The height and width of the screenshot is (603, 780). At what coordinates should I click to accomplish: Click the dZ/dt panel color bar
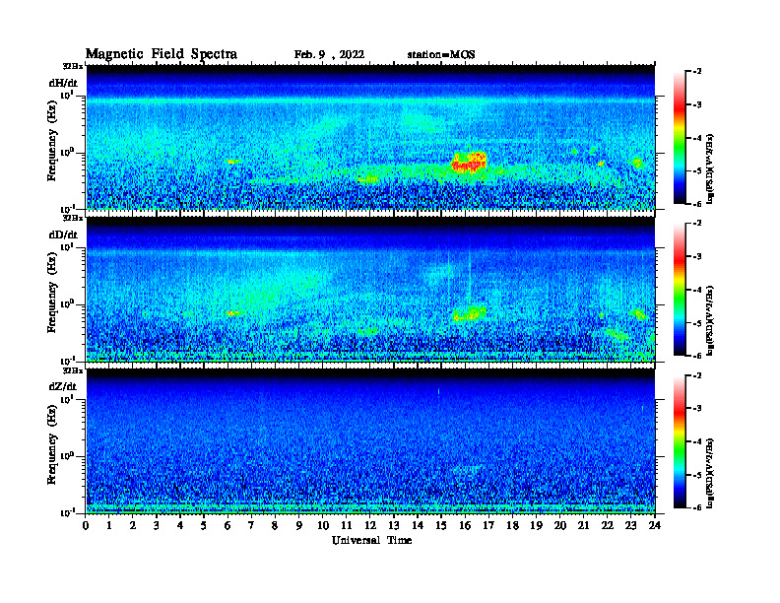(679, 441)
